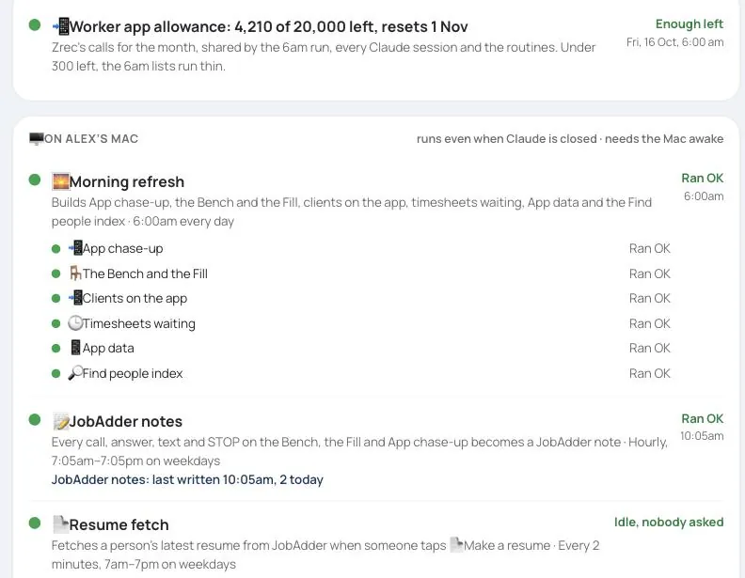Click the green status dot for Morning refresh

pos(35,180)
